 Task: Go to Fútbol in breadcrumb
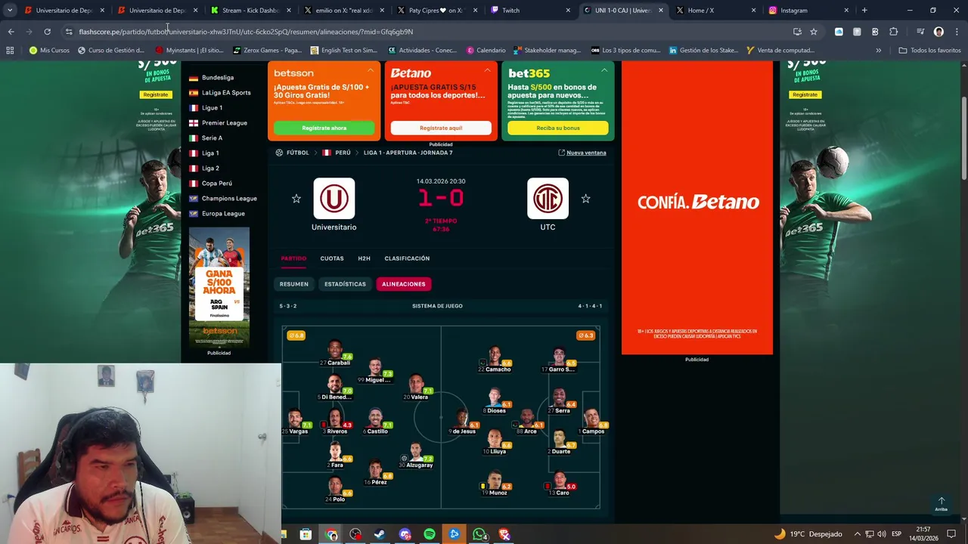tap(297, 153)
